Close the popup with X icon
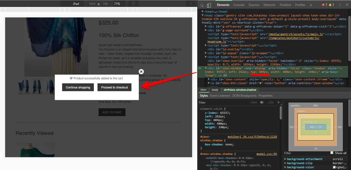Image resolution: width=351 pixels, height=170 pixels. coord(141,72)
